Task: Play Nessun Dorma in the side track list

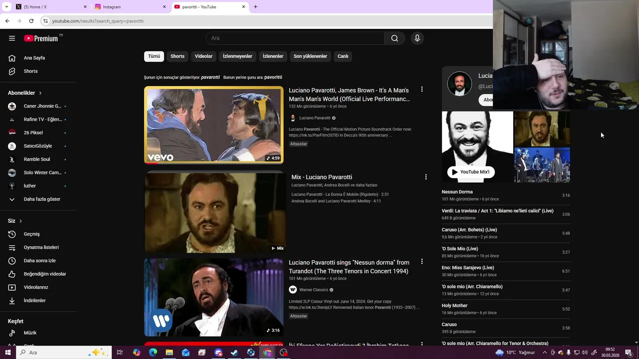Action: point(506,195)
